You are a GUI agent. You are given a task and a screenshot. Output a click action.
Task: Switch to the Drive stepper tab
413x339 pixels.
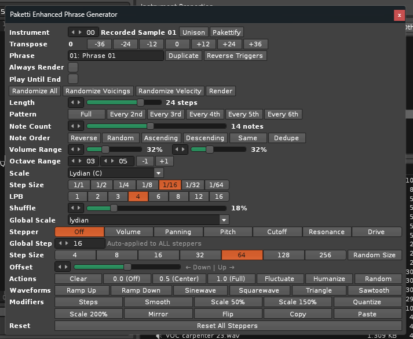click(377, 232)
